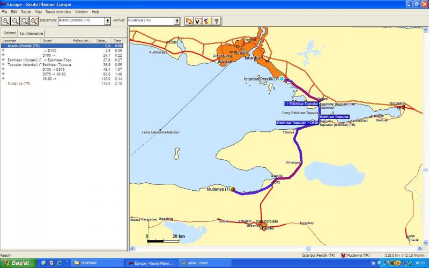
Task: Click the route calculation toolbar icon
Action: [189, 21]
